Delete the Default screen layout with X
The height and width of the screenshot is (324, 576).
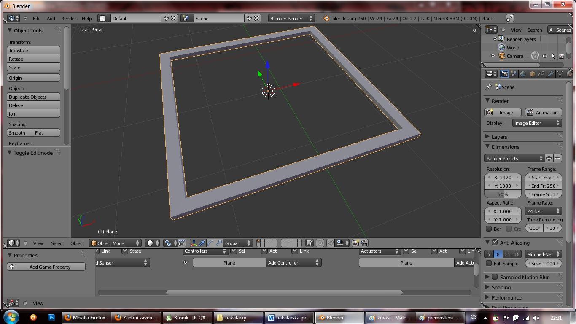[x=174, y=18]
